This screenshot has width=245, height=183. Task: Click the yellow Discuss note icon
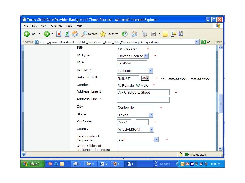[165, 34]
